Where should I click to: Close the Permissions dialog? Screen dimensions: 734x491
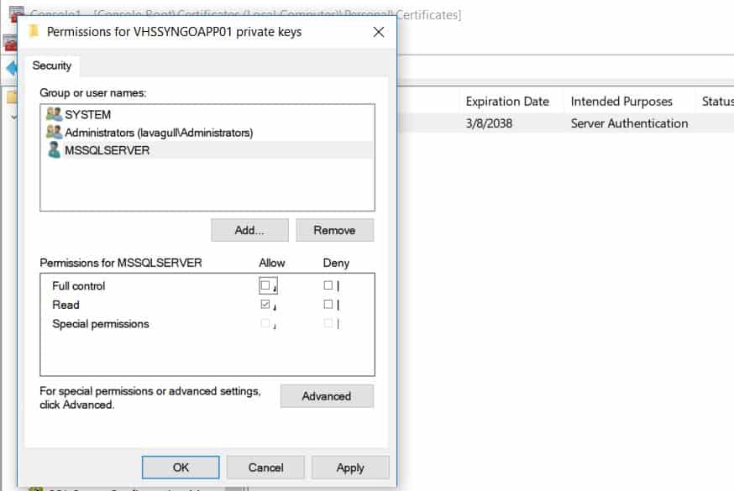click(x=379, y=32)
